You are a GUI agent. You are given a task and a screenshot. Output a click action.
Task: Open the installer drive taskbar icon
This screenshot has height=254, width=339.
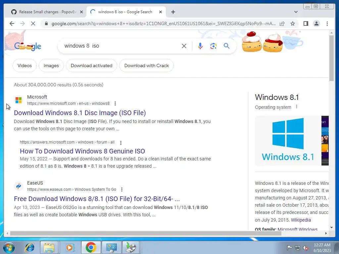click(131, 247)
